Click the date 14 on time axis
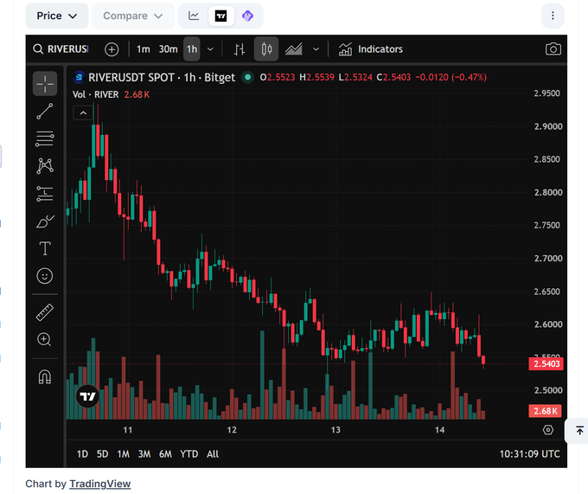Viewport: 588px width, 494px height. click(439, 430)
